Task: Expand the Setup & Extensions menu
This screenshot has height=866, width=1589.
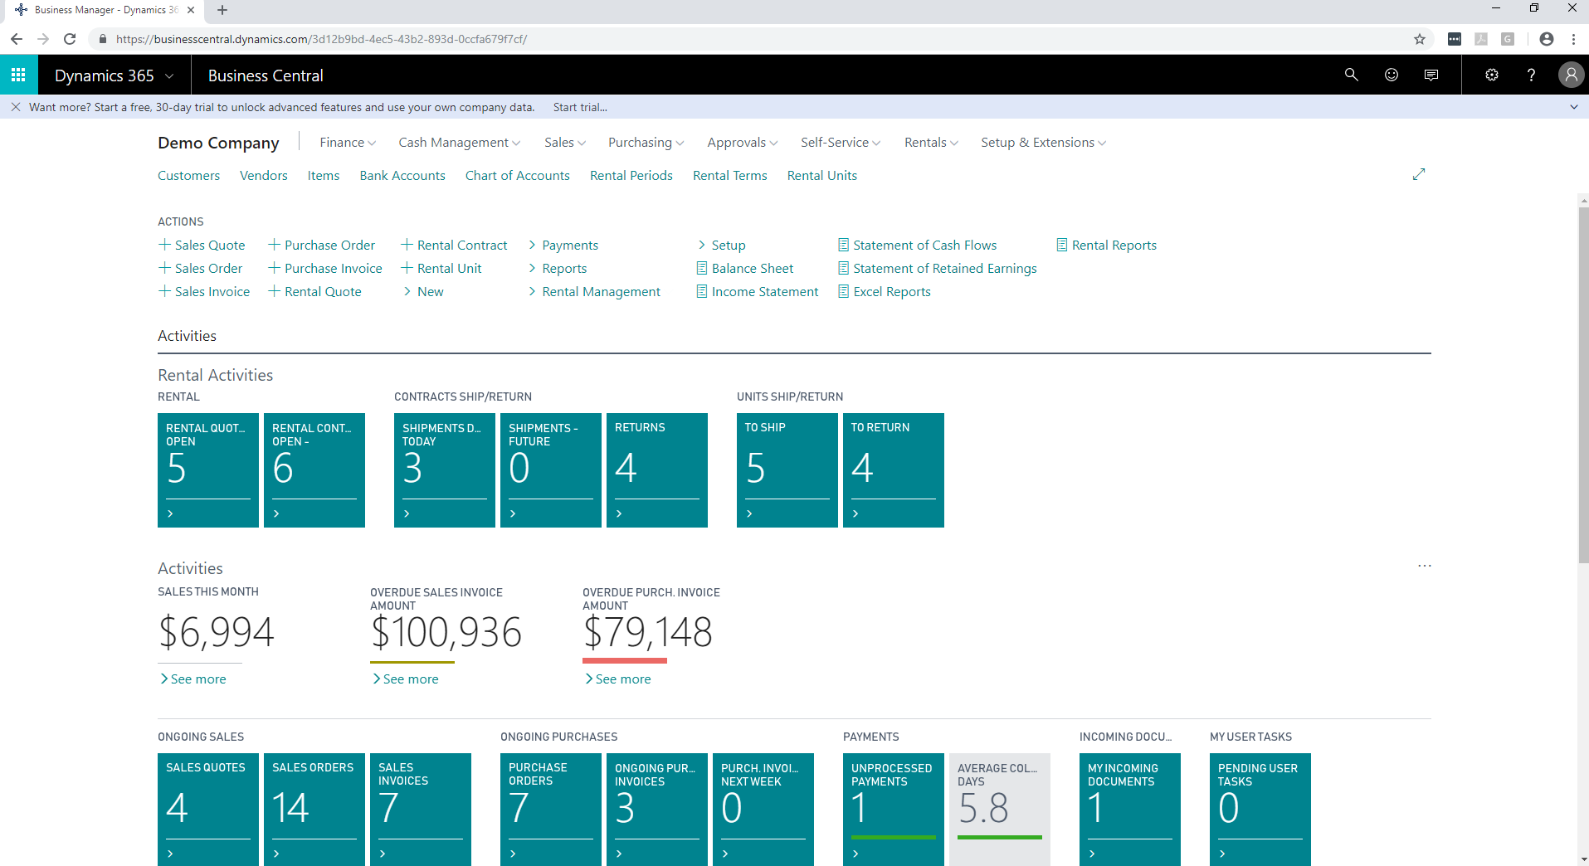Action: point(1043,143)
